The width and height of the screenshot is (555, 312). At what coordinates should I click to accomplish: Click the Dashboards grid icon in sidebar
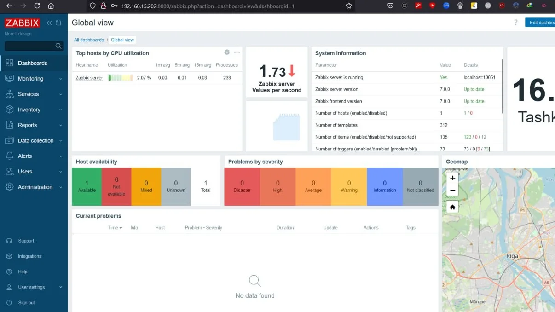pyautogui.click(x=10, y=63)
